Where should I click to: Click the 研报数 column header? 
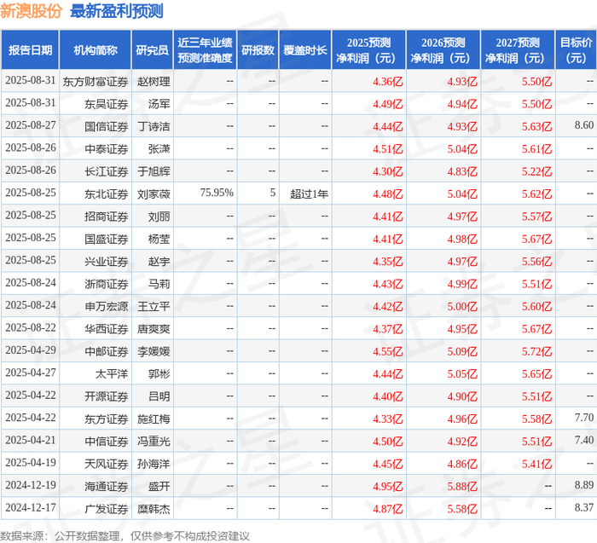pos(258,49)
